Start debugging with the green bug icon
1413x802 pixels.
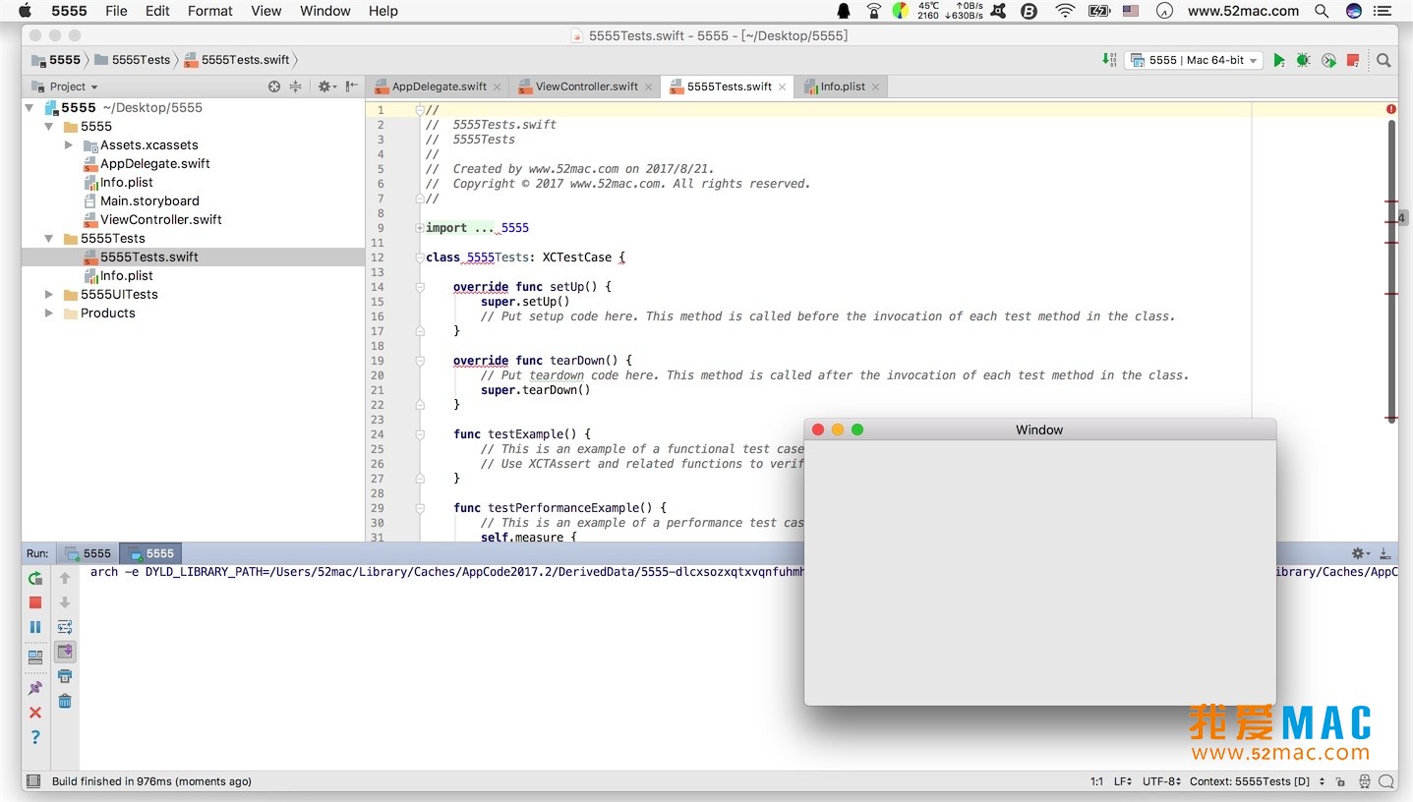pyautogui.click(x=1303, y=60)
